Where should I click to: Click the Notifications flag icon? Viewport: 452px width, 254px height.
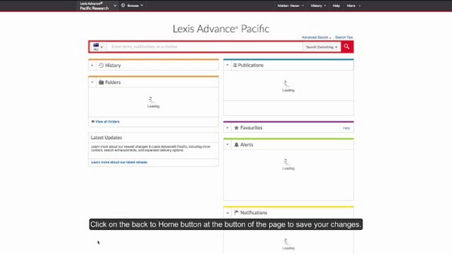click(x=236, y=212)
